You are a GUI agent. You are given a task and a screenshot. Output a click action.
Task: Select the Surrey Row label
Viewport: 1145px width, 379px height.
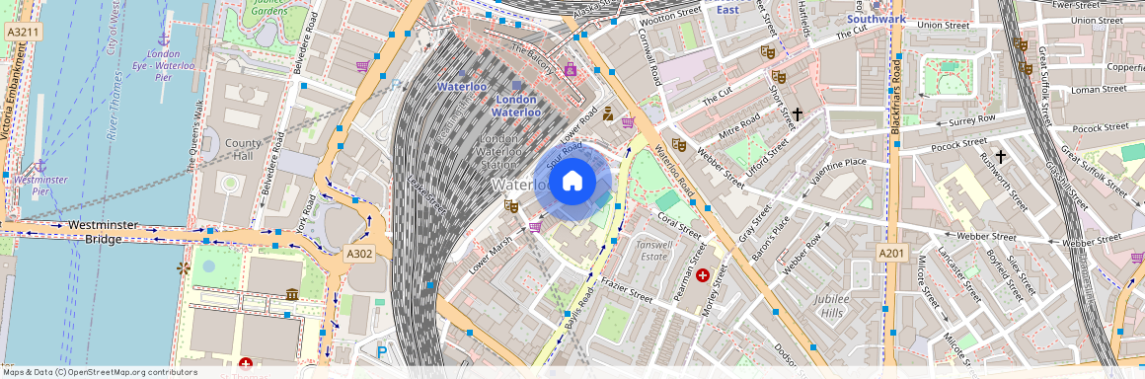971,119
